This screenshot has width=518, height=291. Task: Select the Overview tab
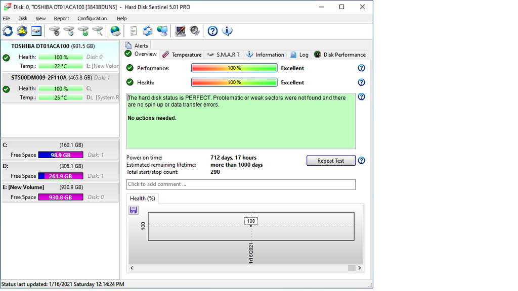pos(141,54)
